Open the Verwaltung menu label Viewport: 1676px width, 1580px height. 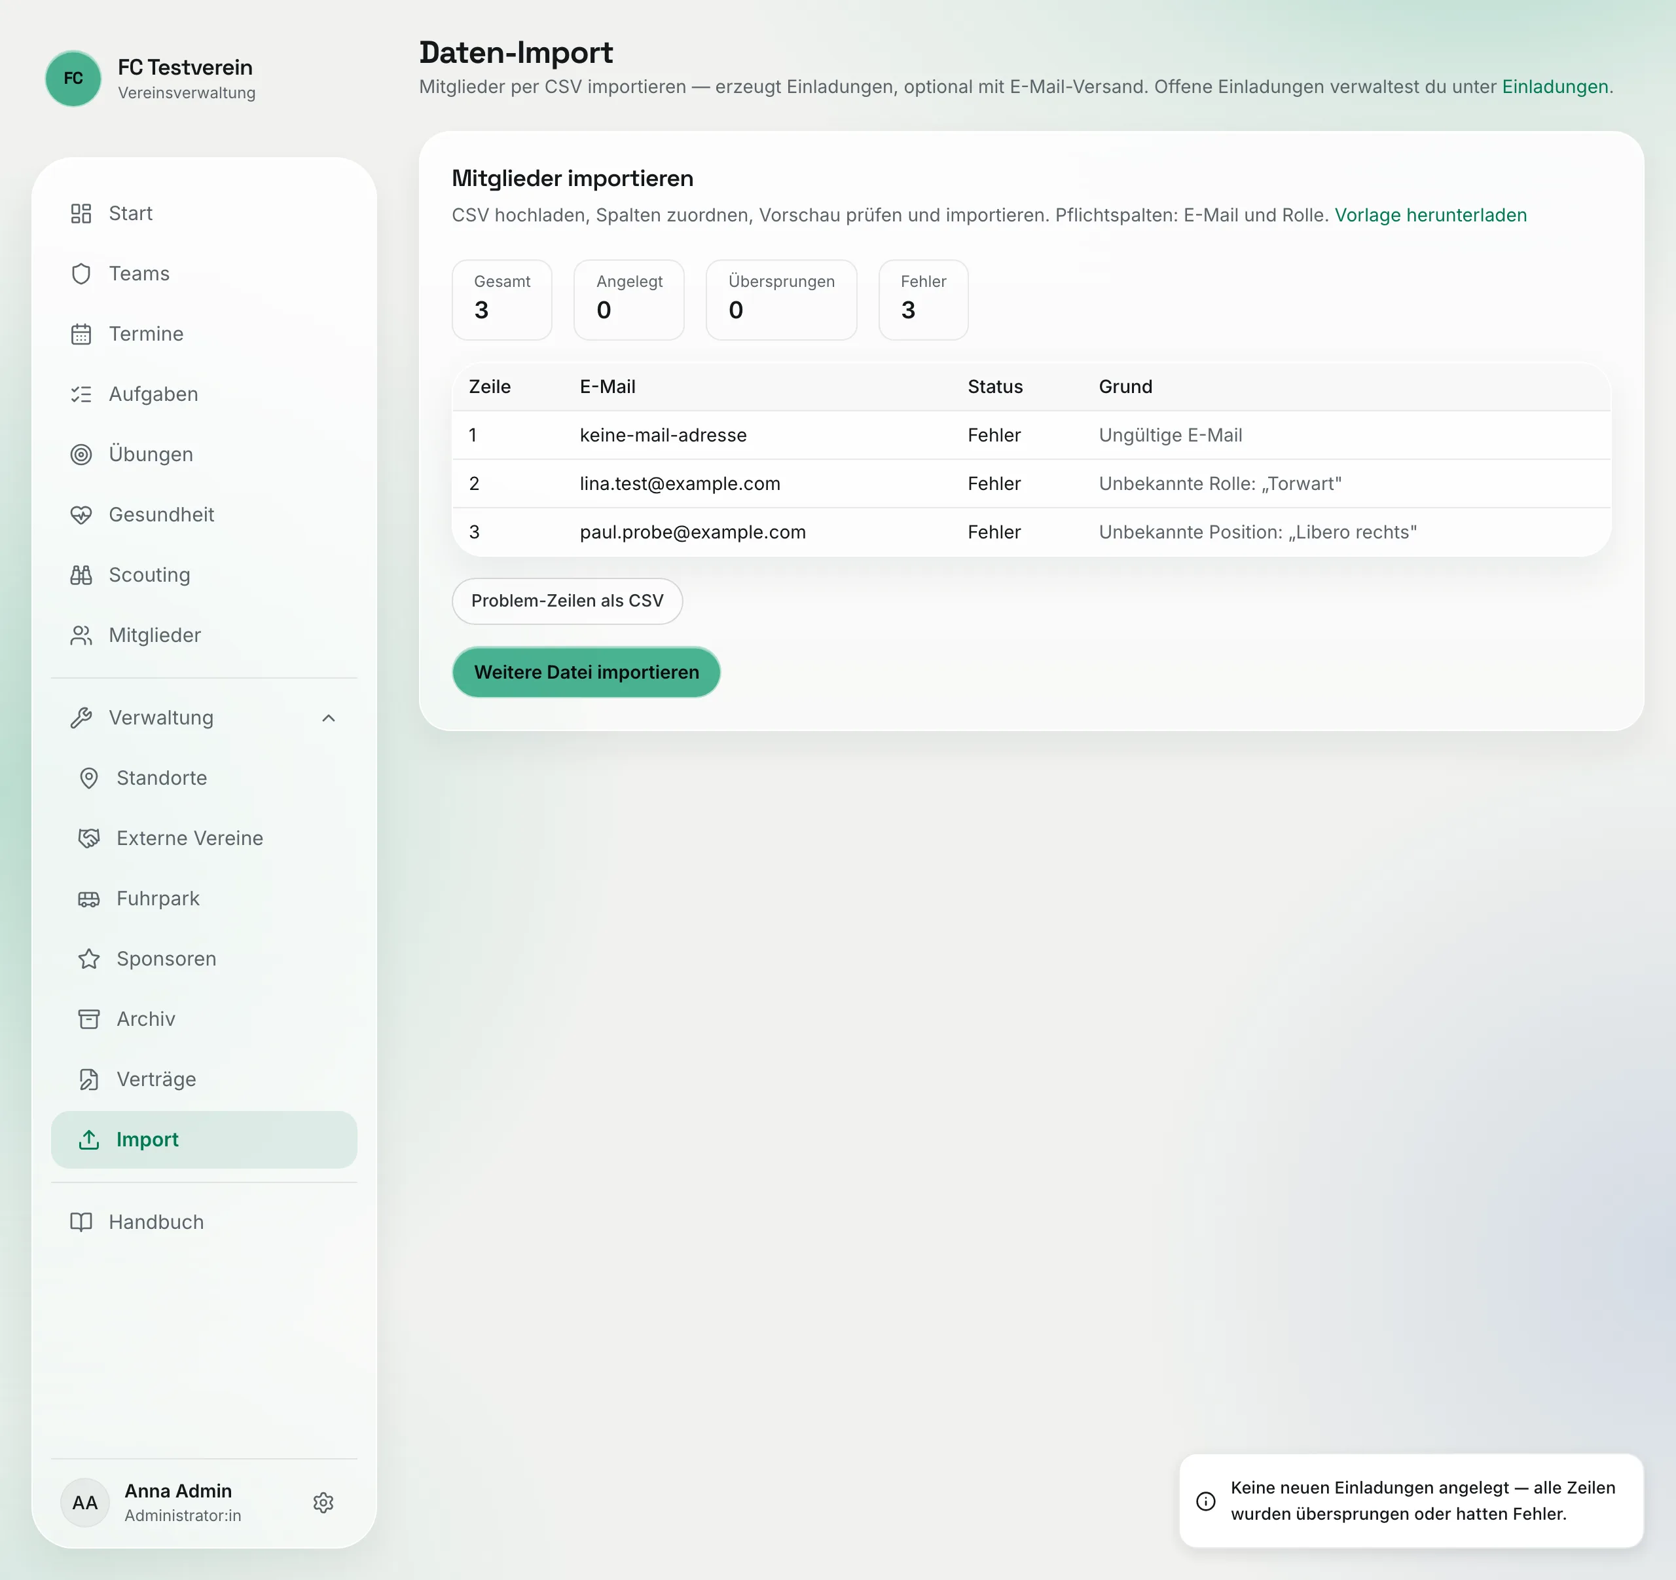[x=161, y=718]
